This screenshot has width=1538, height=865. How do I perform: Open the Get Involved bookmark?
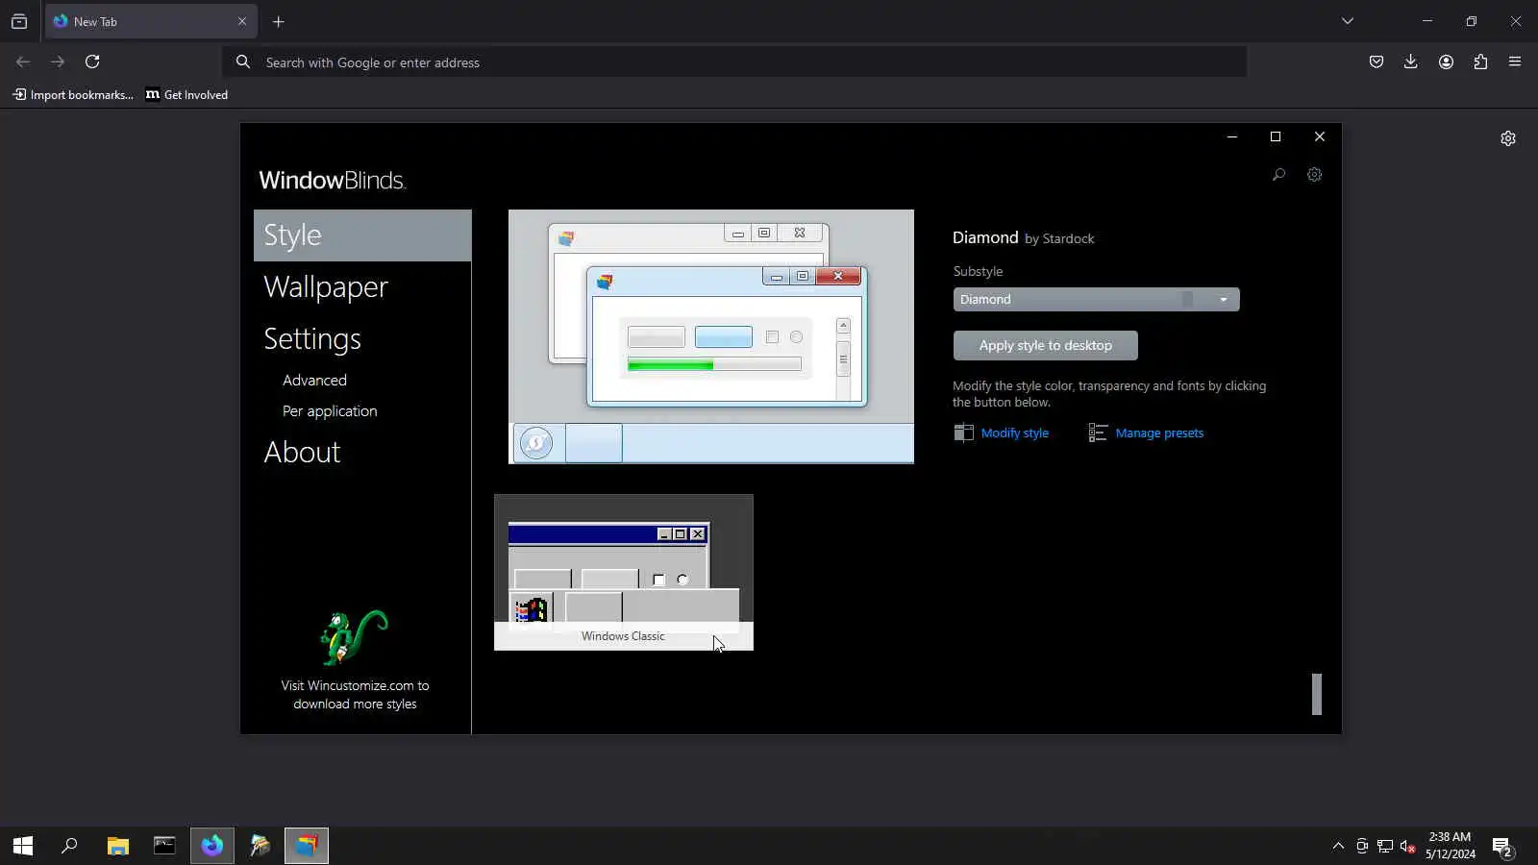pos(187,94)
